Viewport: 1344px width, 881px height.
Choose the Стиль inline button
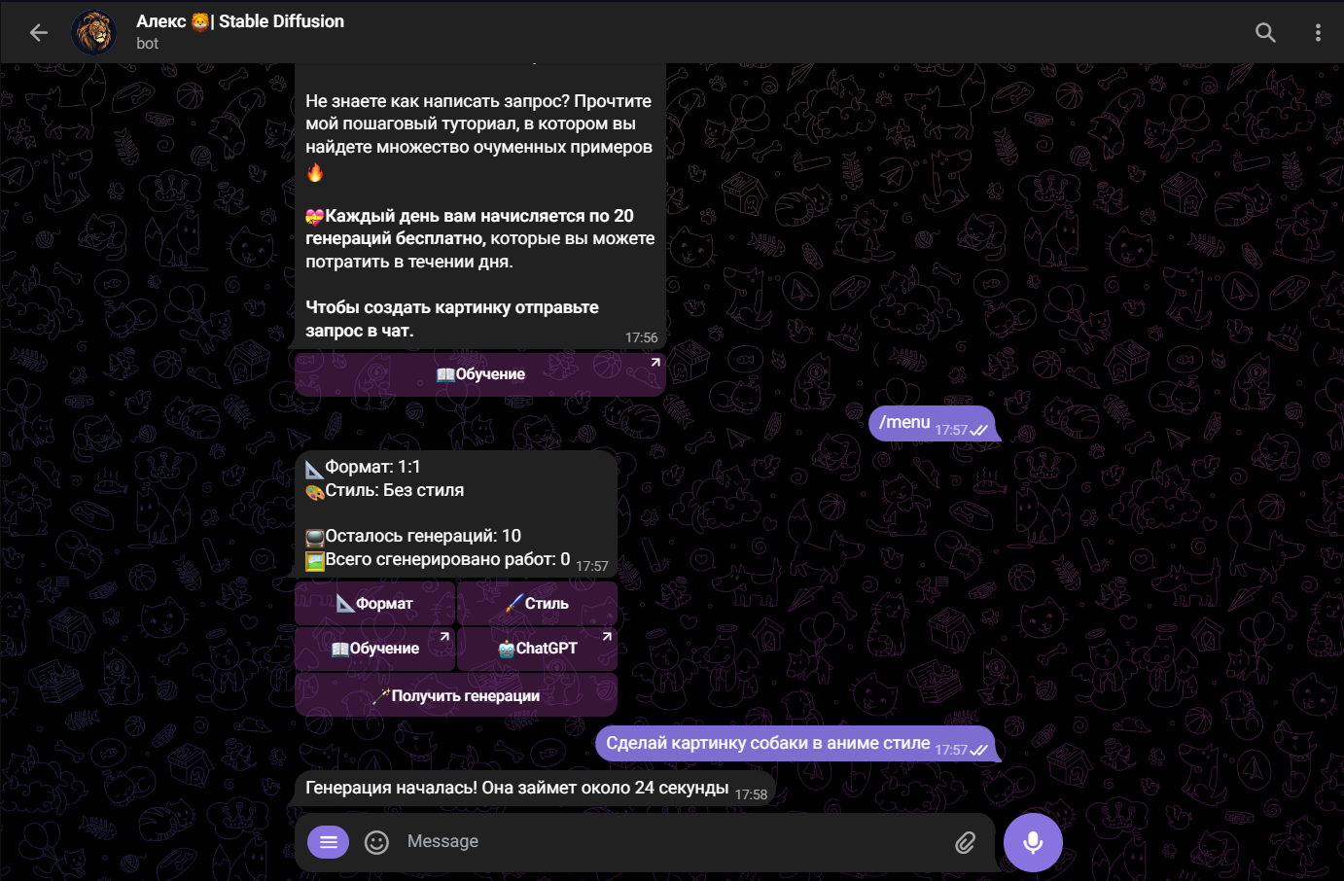tap(537, 604)
